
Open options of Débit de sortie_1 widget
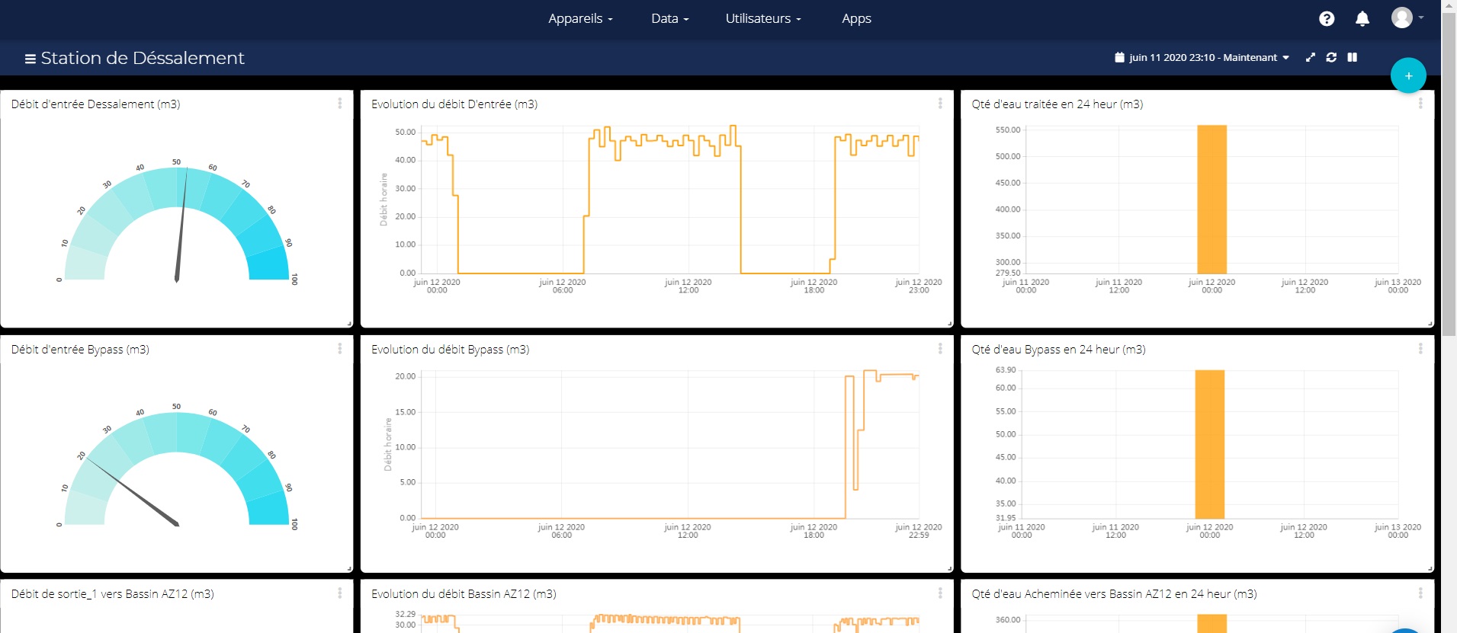[340, 593]
